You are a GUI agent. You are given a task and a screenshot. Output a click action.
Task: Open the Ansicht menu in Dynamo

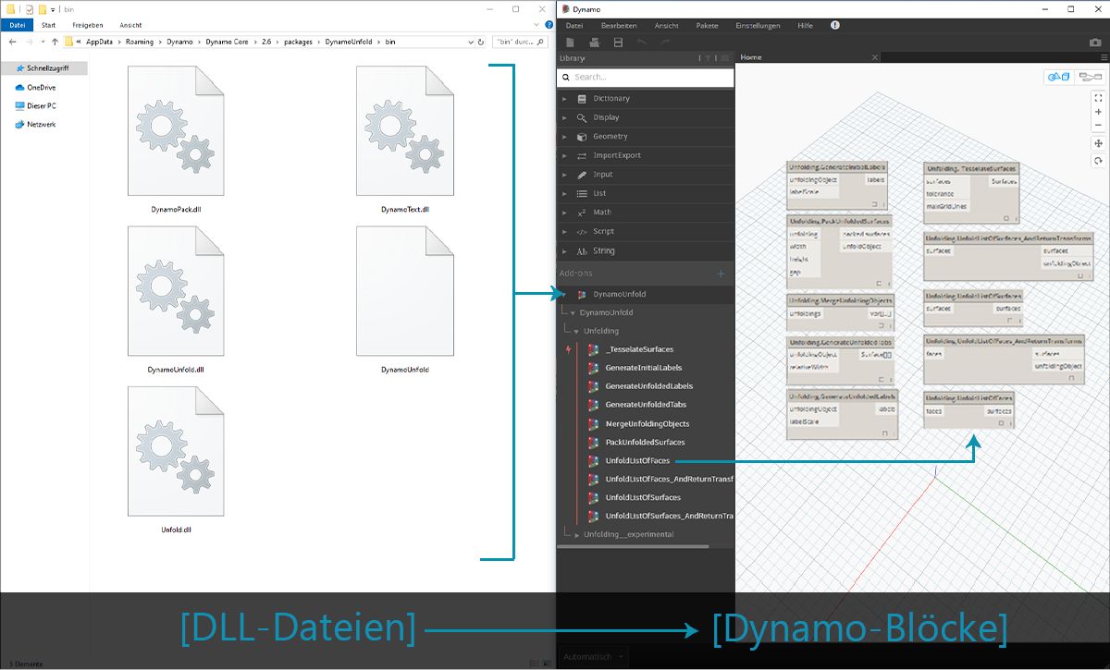click(666, 26)
